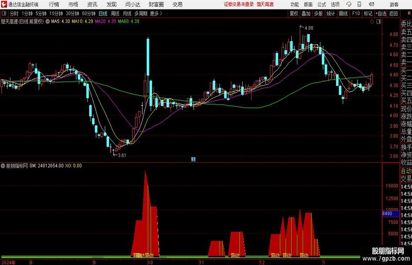
Task: Switch to 1分钟 chart period
Action: (27, 13)
